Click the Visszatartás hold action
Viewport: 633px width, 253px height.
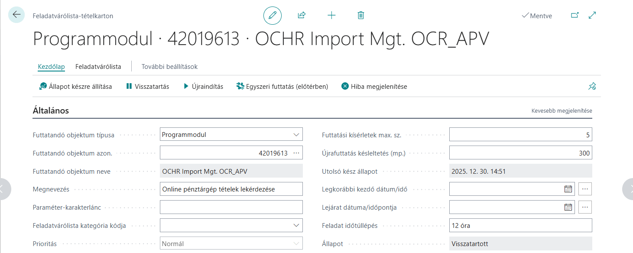(x=147, y=87)
